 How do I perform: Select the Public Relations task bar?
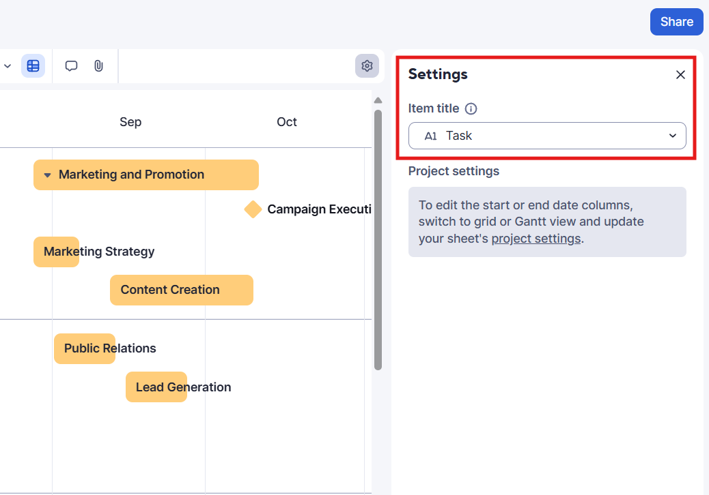click(84, 348)
